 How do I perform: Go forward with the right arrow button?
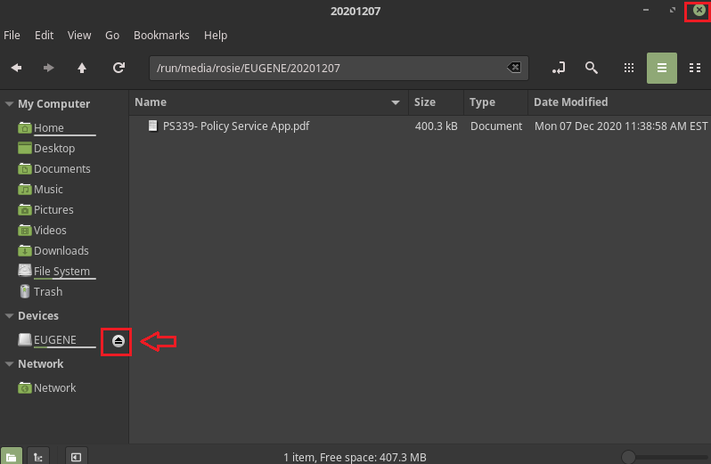[x=48, y=68]
